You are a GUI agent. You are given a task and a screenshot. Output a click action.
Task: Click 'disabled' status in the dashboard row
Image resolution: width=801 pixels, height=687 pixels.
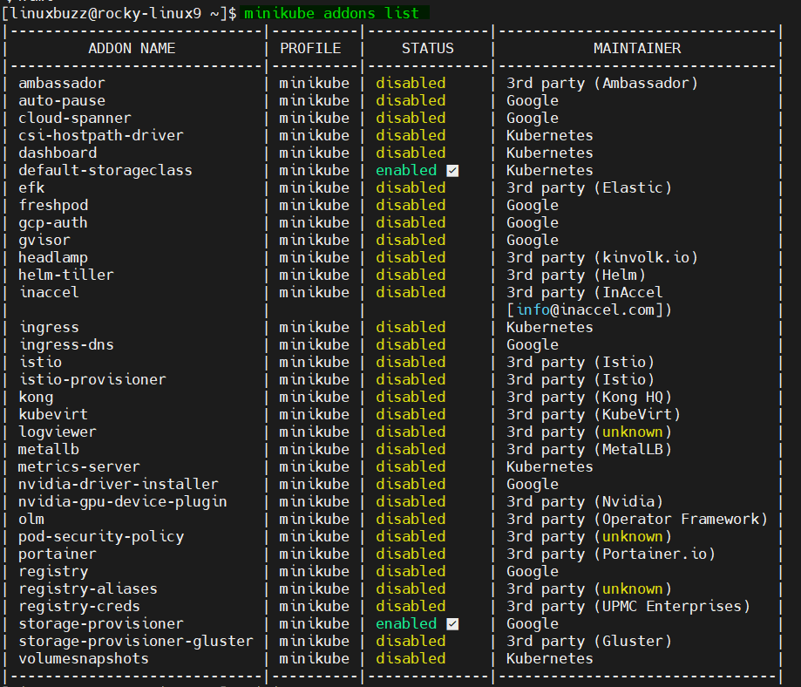point(411,153)
